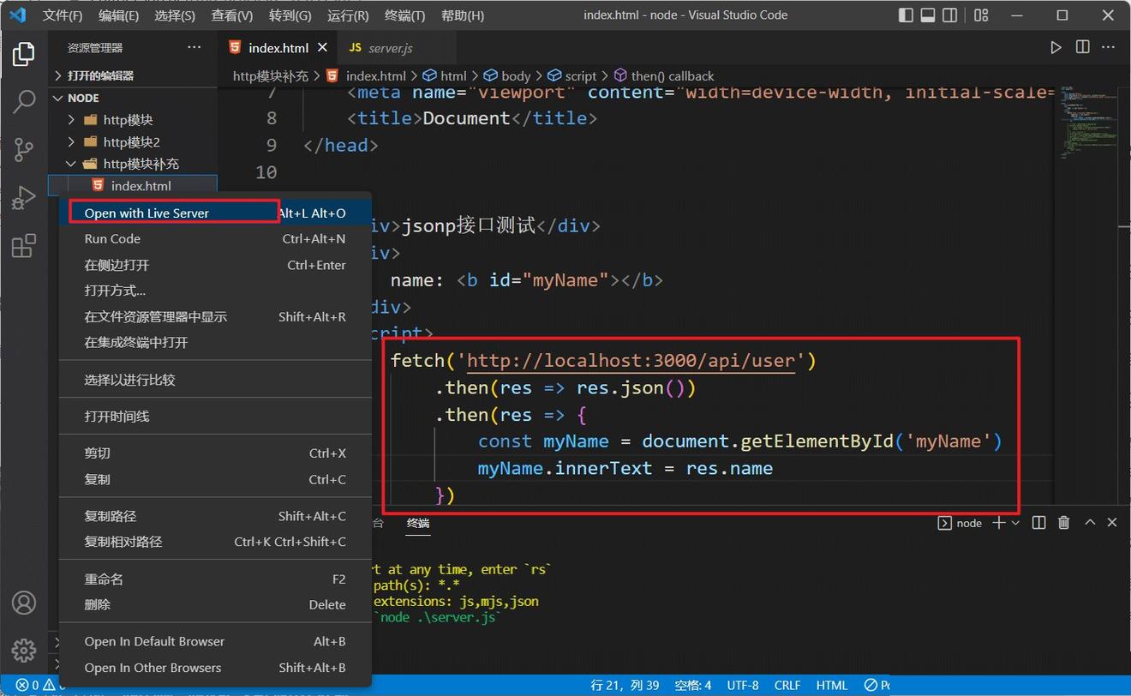The height and width of the screenshot is (696, 1131).
Task: Select Open with Live Server
Action: (x=147, y=213)
